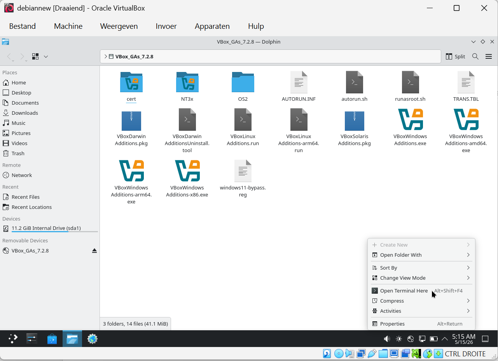Open System Settings from the taskbar
Image resolution: width=498 pixels, height=361 pixels.
31,339
